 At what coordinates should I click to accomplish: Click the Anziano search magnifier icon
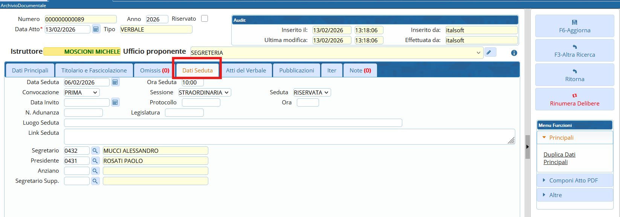click(95, 171)
